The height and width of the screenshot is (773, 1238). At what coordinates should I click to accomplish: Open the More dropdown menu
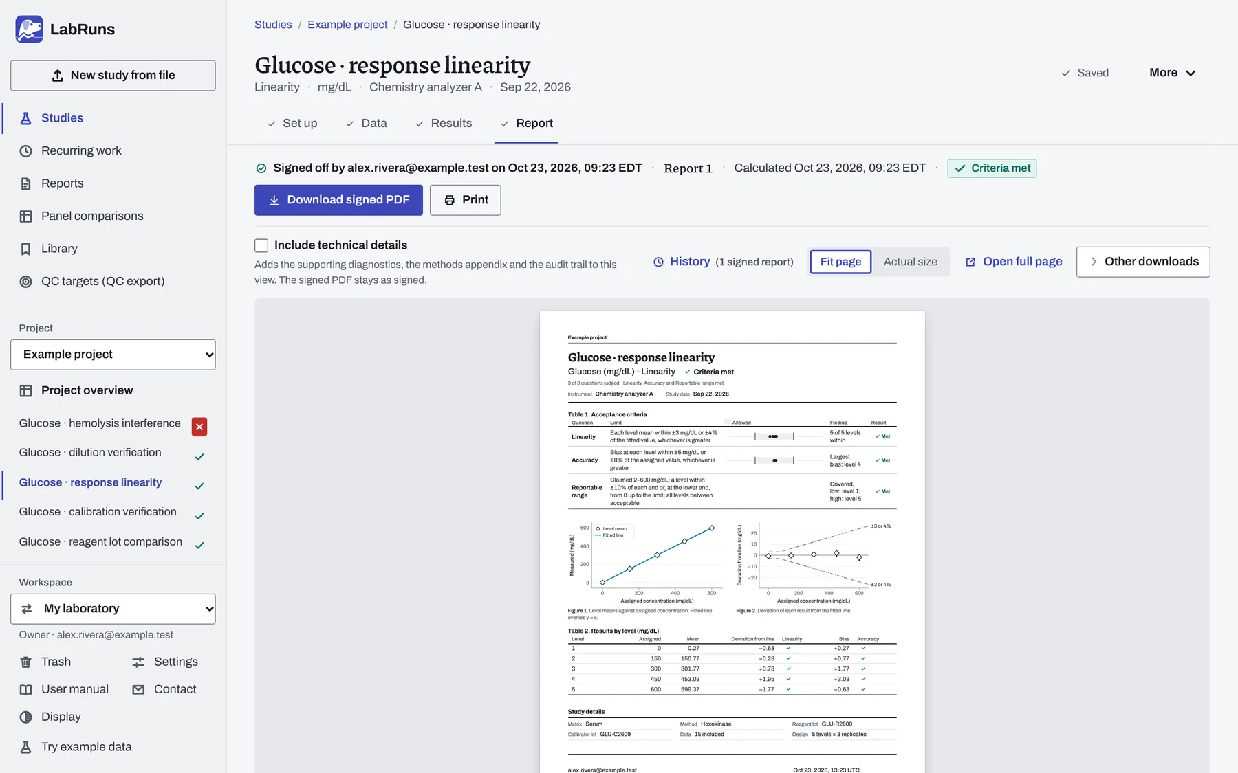1173,73
